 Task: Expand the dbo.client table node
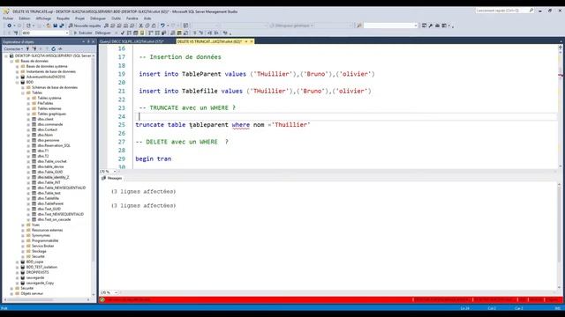[29, 120]
